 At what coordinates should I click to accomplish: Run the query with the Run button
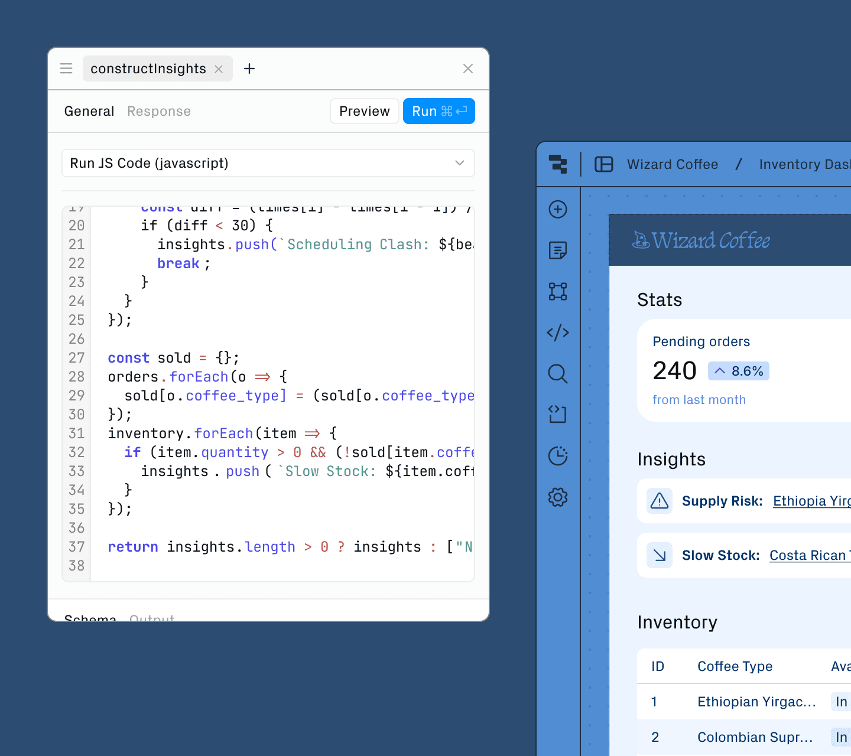tap(439, 110)
